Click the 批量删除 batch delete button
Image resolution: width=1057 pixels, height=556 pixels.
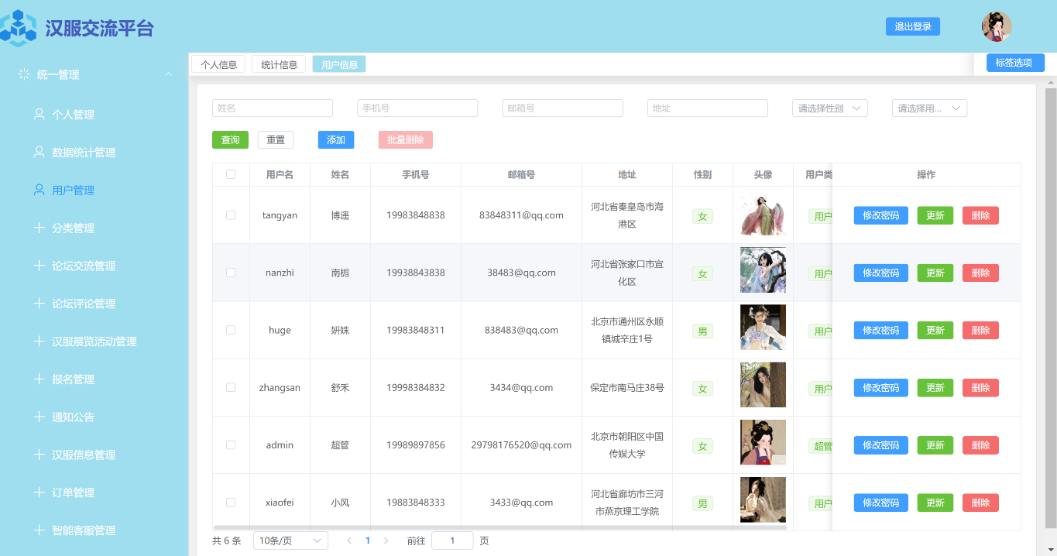[406, 139]
